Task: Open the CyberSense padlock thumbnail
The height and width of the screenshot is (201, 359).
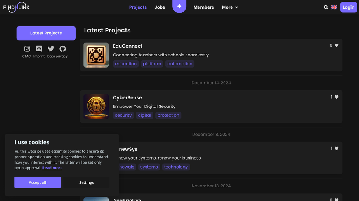Action: (x=96, y=107)
